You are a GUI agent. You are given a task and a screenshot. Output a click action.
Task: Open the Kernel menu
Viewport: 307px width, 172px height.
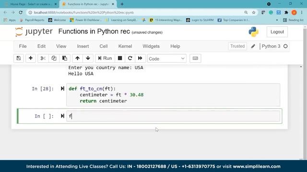pyautogui.click(x=125, y=46)
